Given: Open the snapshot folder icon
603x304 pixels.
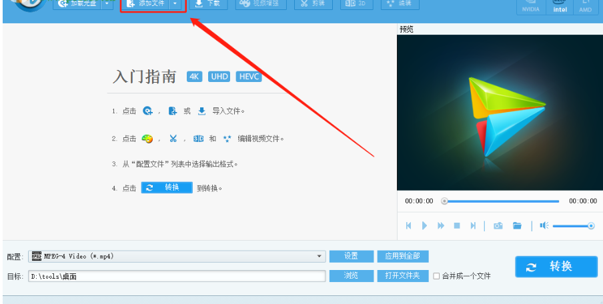Looking at the screenshot, I should click(517, 225).
